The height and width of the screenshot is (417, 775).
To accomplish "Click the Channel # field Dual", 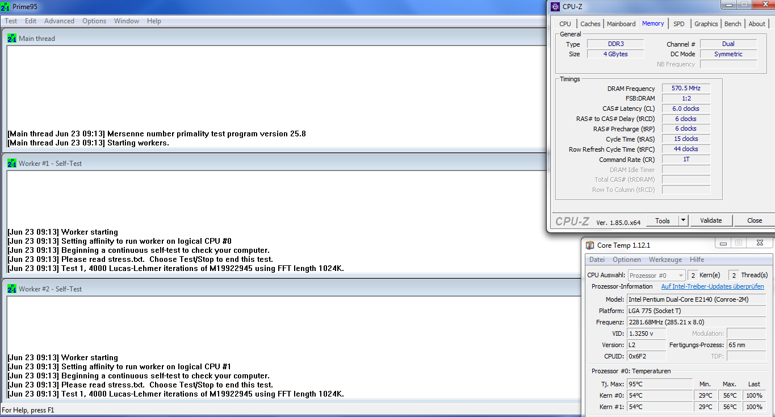I will point(728,44).
